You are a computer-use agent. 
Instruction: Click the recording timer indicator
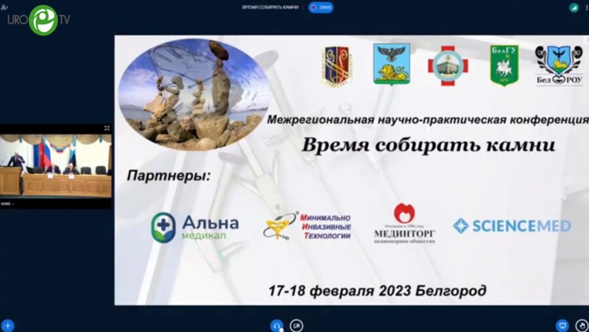coord(321,7)
